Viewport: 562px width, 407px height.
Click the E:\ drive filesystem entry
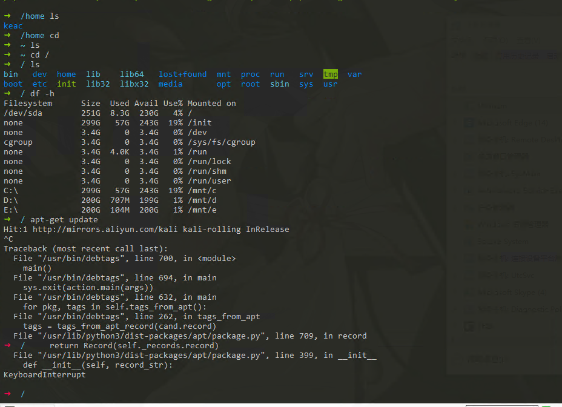click(11, 210)
